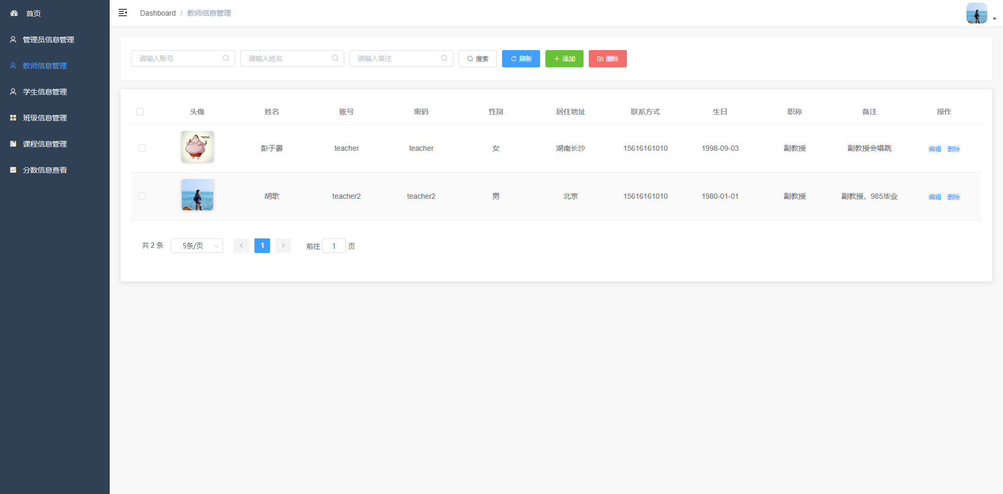Toggle the select-all checkbox in the table header
Image resolution: width=1003 pixels, height=494 pixels.
coord(140,112)
